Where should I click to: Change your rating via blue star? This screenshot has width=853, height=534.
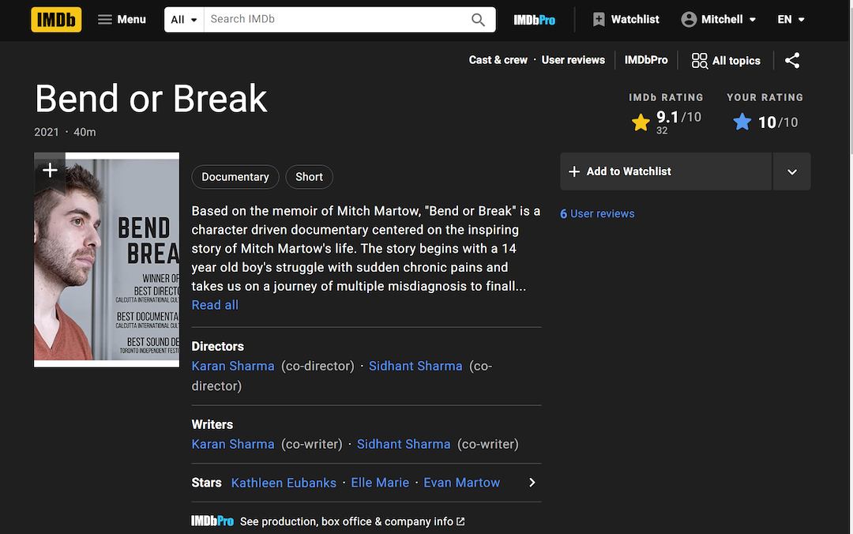tap(742, 122)
